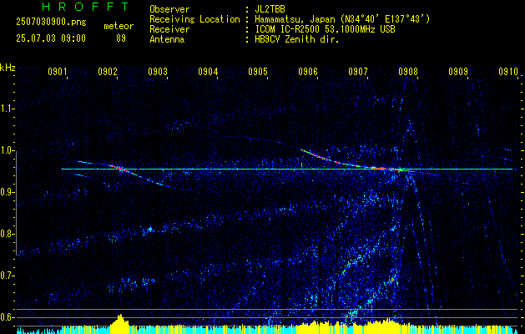The image size is (525, 334).
Task: Click ICOM IC-R2500 53.1000MHz USB text
Action: pos(325,29)
